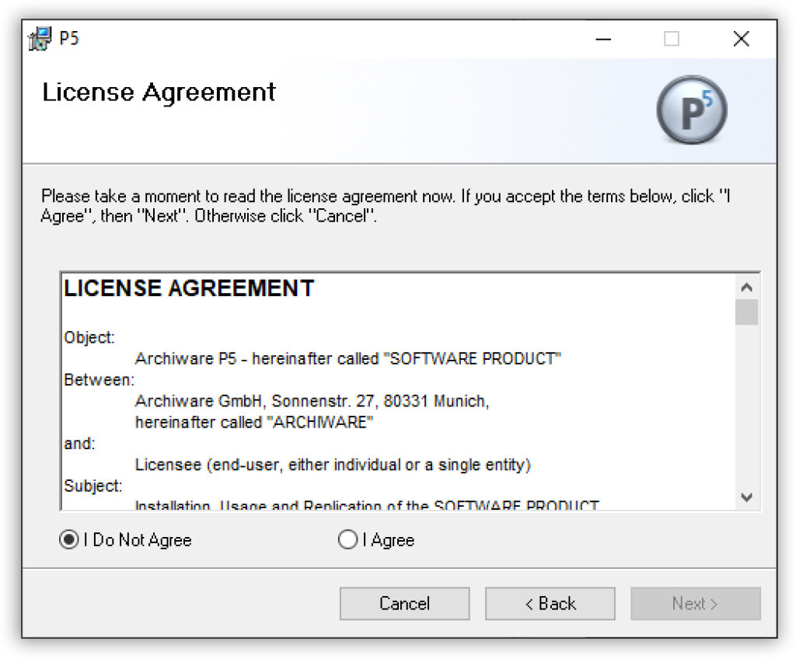The width and height of the screenshot is (796, 659).
Task: Close the P5 setup window
Action: [x=741, y=39]
